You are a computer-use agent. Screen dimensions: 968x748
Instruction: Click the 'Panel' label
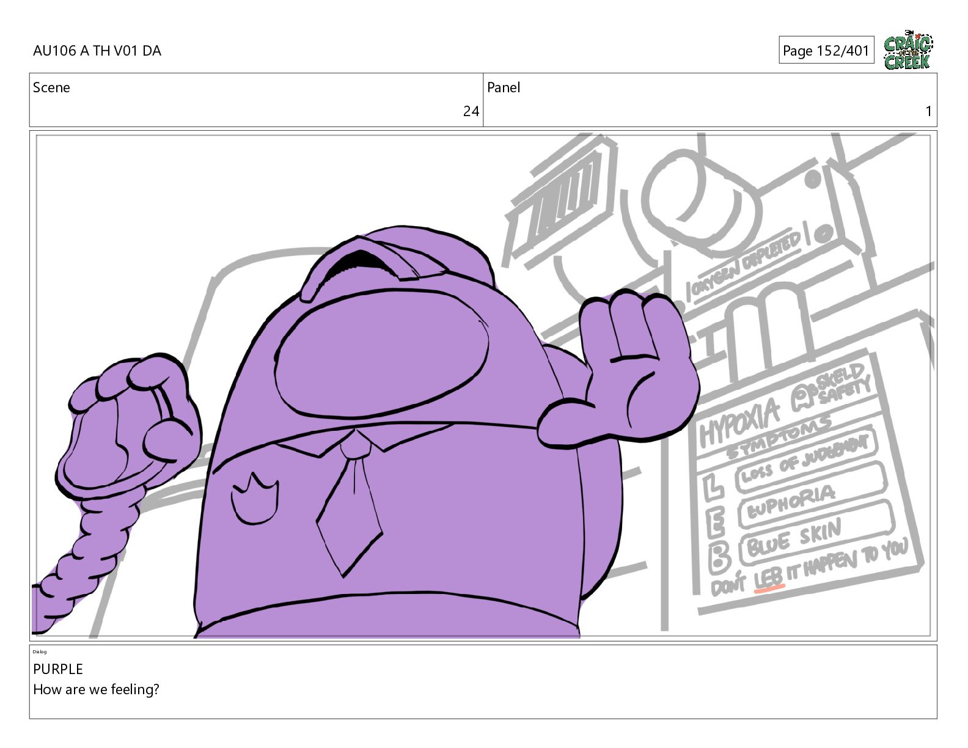click(x=504, y=87)
